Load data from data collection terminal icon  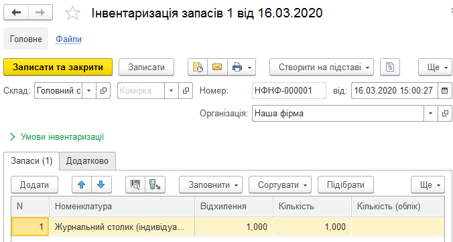tap(155, 185)
